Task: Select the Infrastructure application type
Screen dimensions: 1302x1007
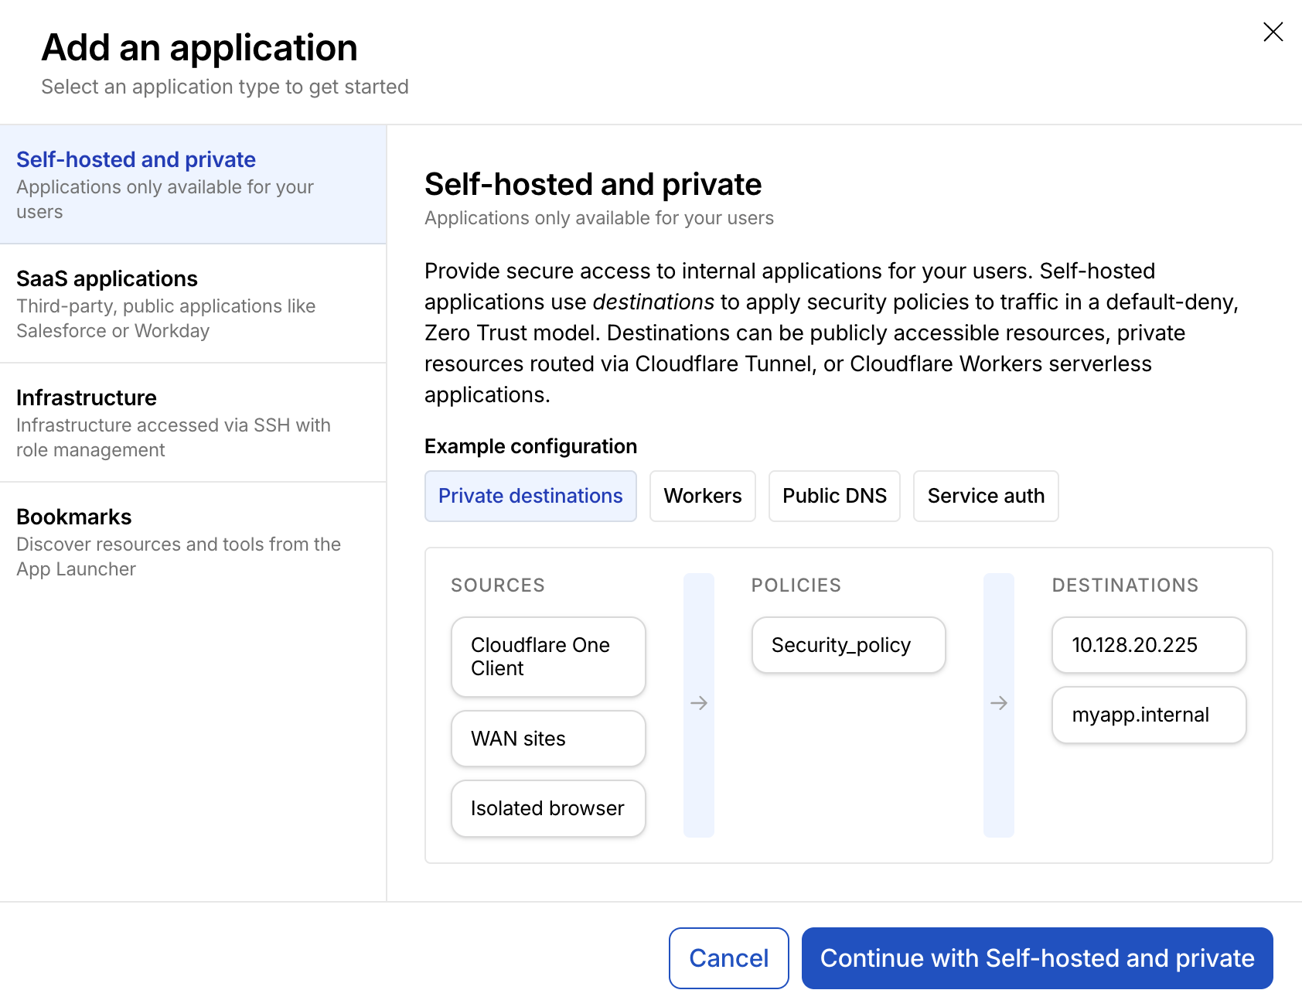Action: tap(193, 423)
